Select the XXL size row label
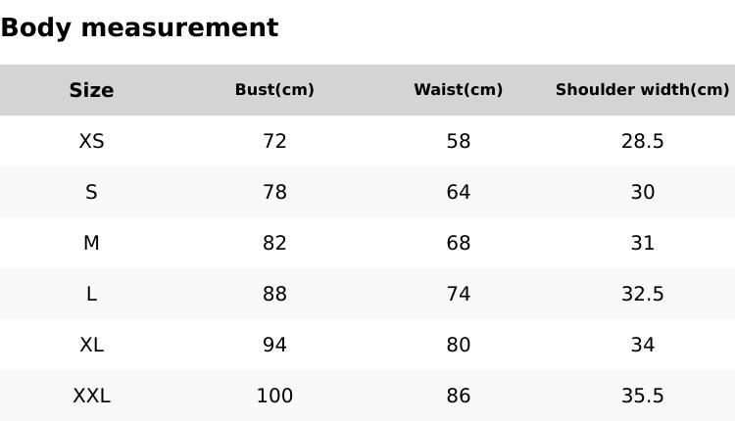 tap(91, 396)
